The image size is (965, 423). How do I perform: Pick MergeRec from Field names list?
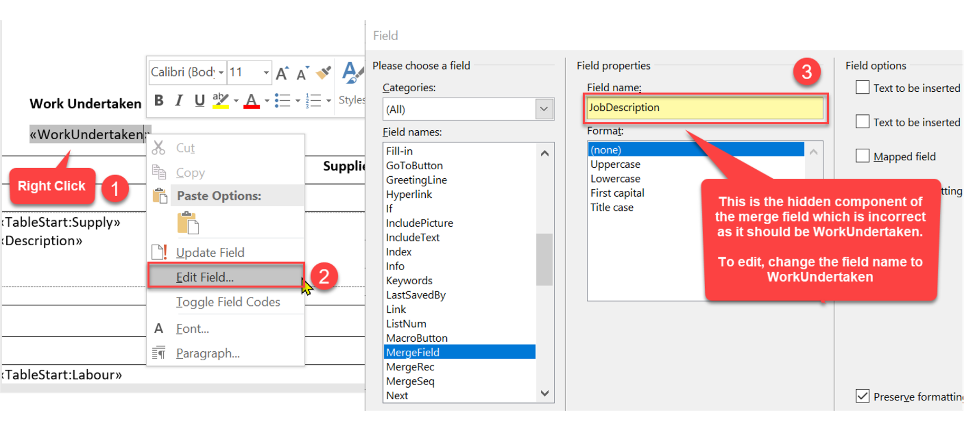pos(410,367)
